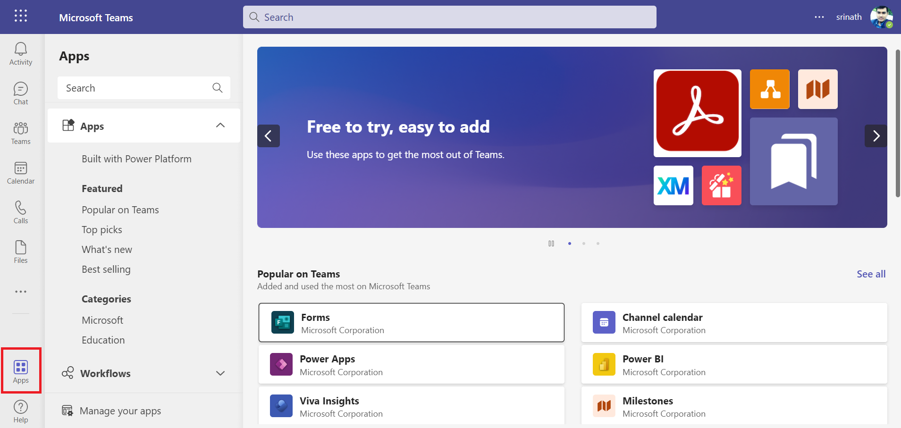Open Files in the left rail
Viewport: 901px width, 428px height.
(x=21, y=252)
